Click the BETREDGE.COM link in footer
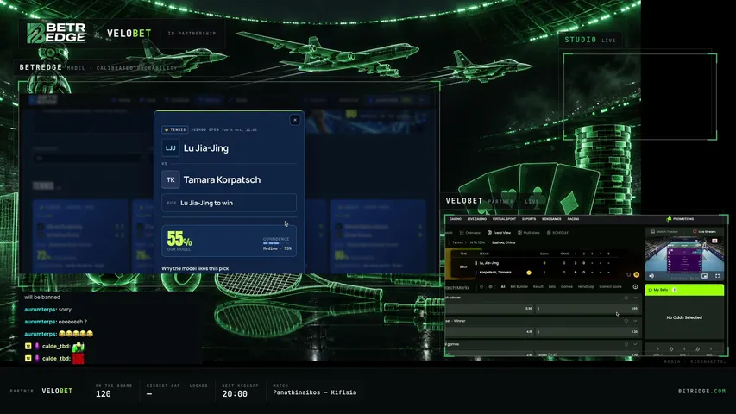Viewport: 736px width, 414px height. [x=702, y=391]
